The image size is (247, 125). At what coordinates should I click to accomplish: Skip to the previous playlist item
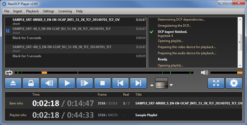[x=120, y=83]
